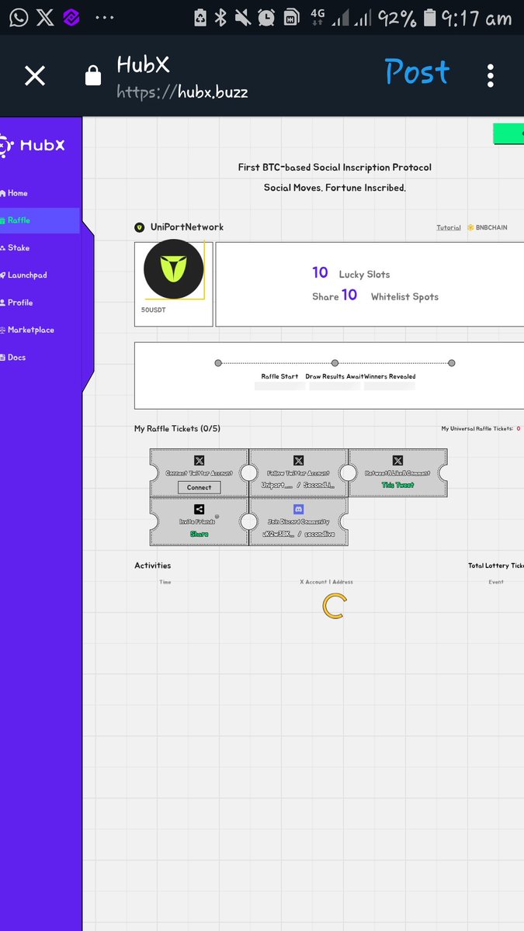
Task: Click the small UniPortNetwork logo icon
Action: click(x=140, y=227)
